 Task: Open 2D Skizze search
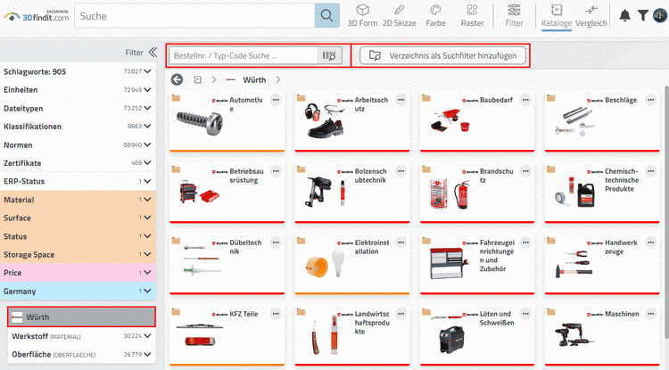(399, 16)
